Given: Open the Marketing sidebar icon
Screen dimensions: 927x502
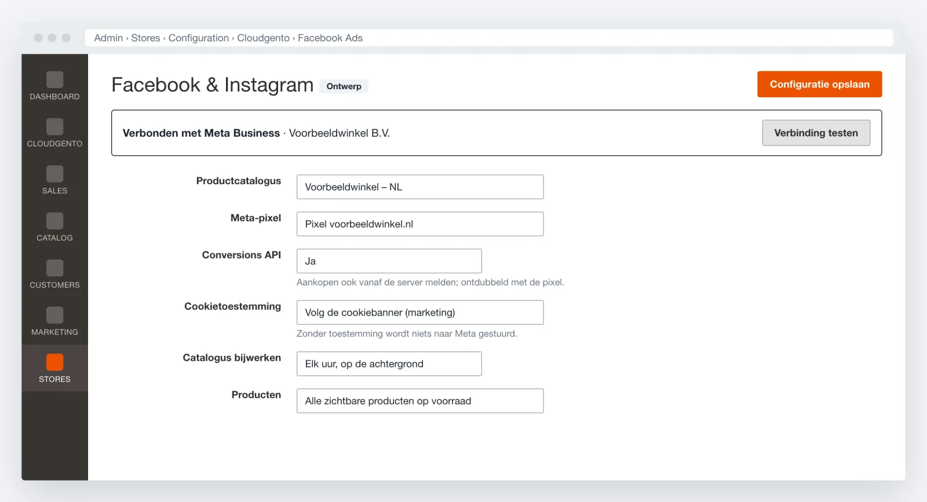Looking at the screenshot, I should 54,315.
